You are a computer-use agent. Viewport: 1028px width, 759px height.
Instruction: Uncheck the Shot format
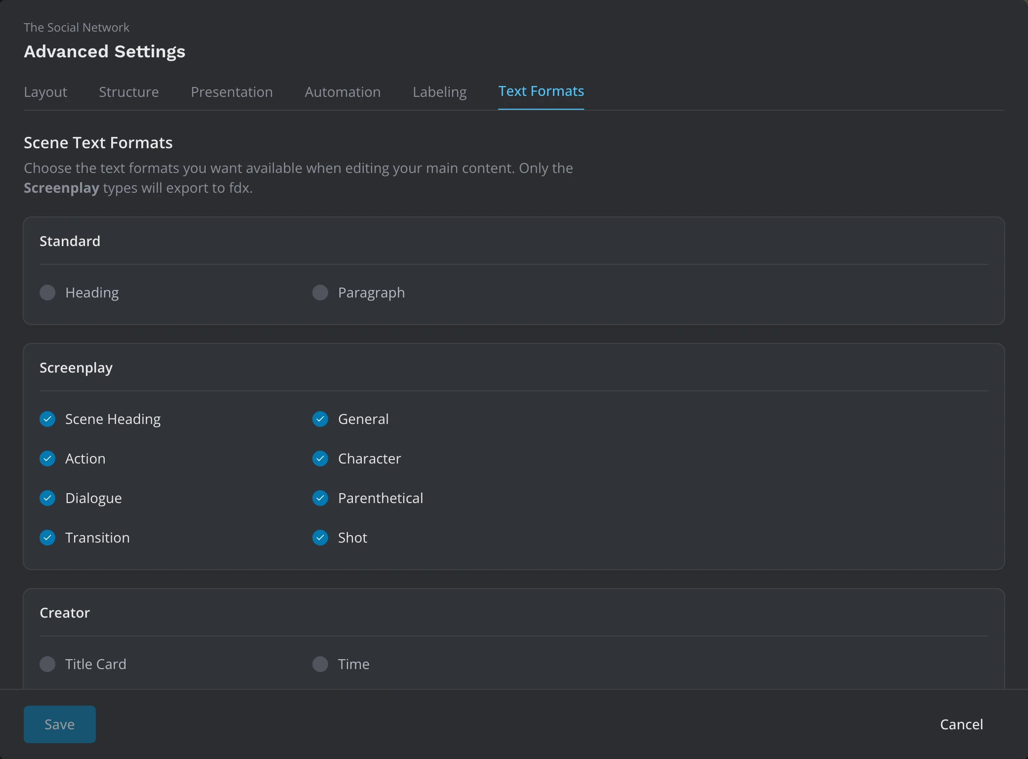pos(320,538)
